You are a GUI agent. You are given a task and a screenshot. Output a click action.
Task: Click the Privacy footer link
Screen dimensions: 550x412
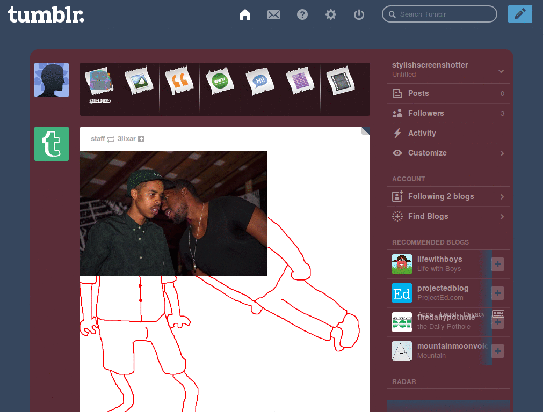point(474,314)
